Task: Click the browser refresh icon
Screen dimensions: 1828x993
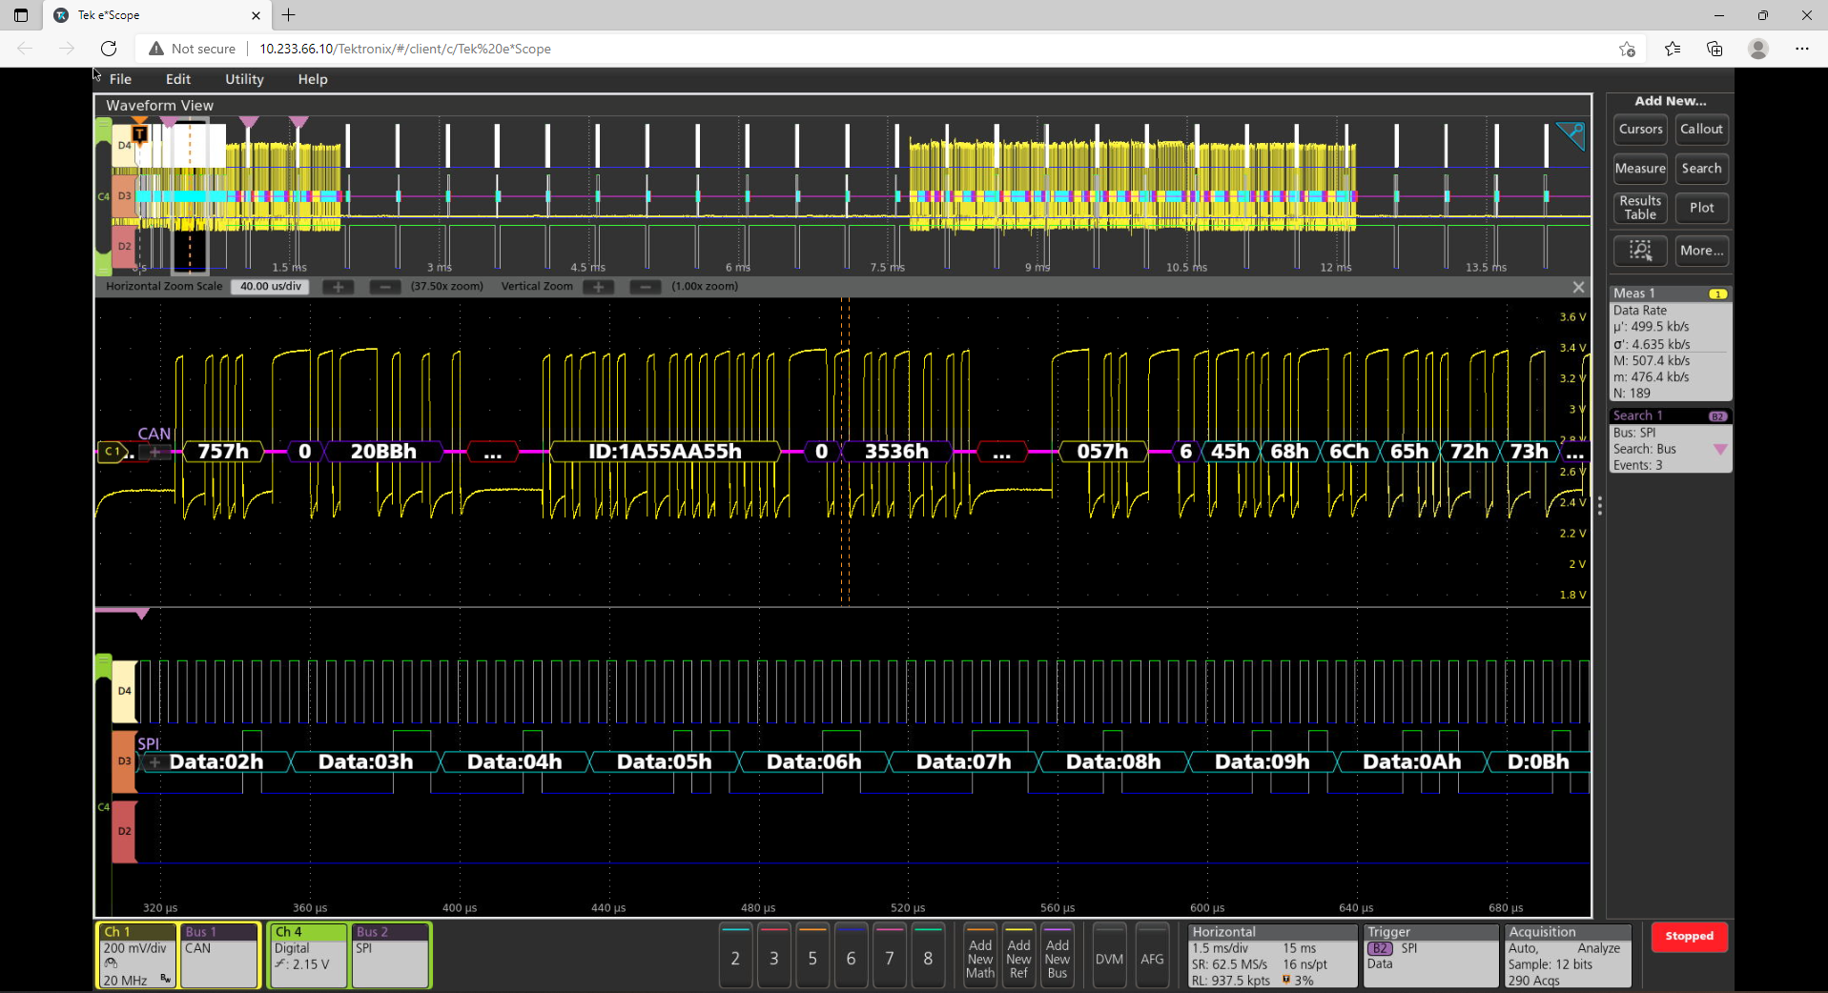Action: (109, 49)
